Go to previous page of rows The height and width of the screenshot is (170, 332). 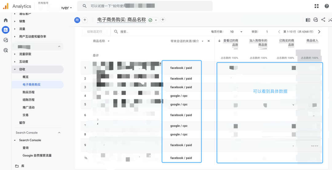pos(279,32)
